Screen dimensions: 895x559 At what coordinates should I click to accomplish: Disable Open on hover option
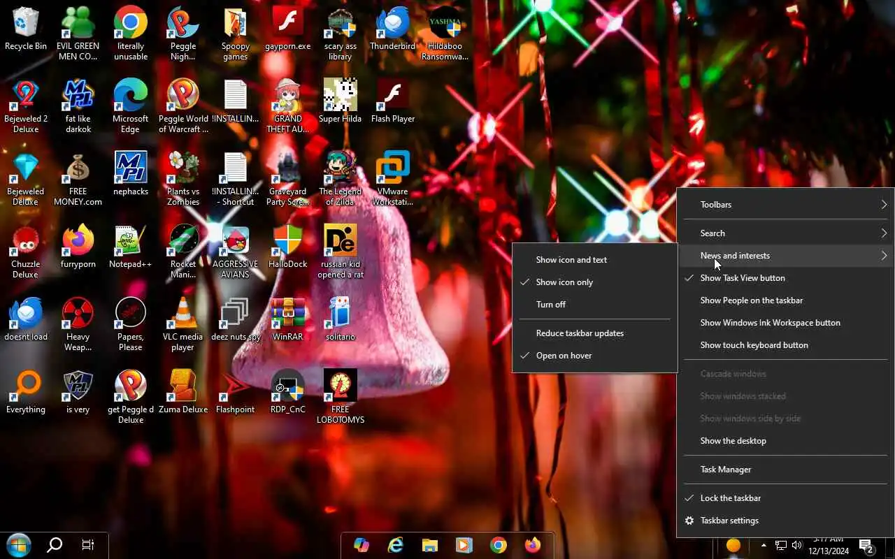tap(595, 356)
